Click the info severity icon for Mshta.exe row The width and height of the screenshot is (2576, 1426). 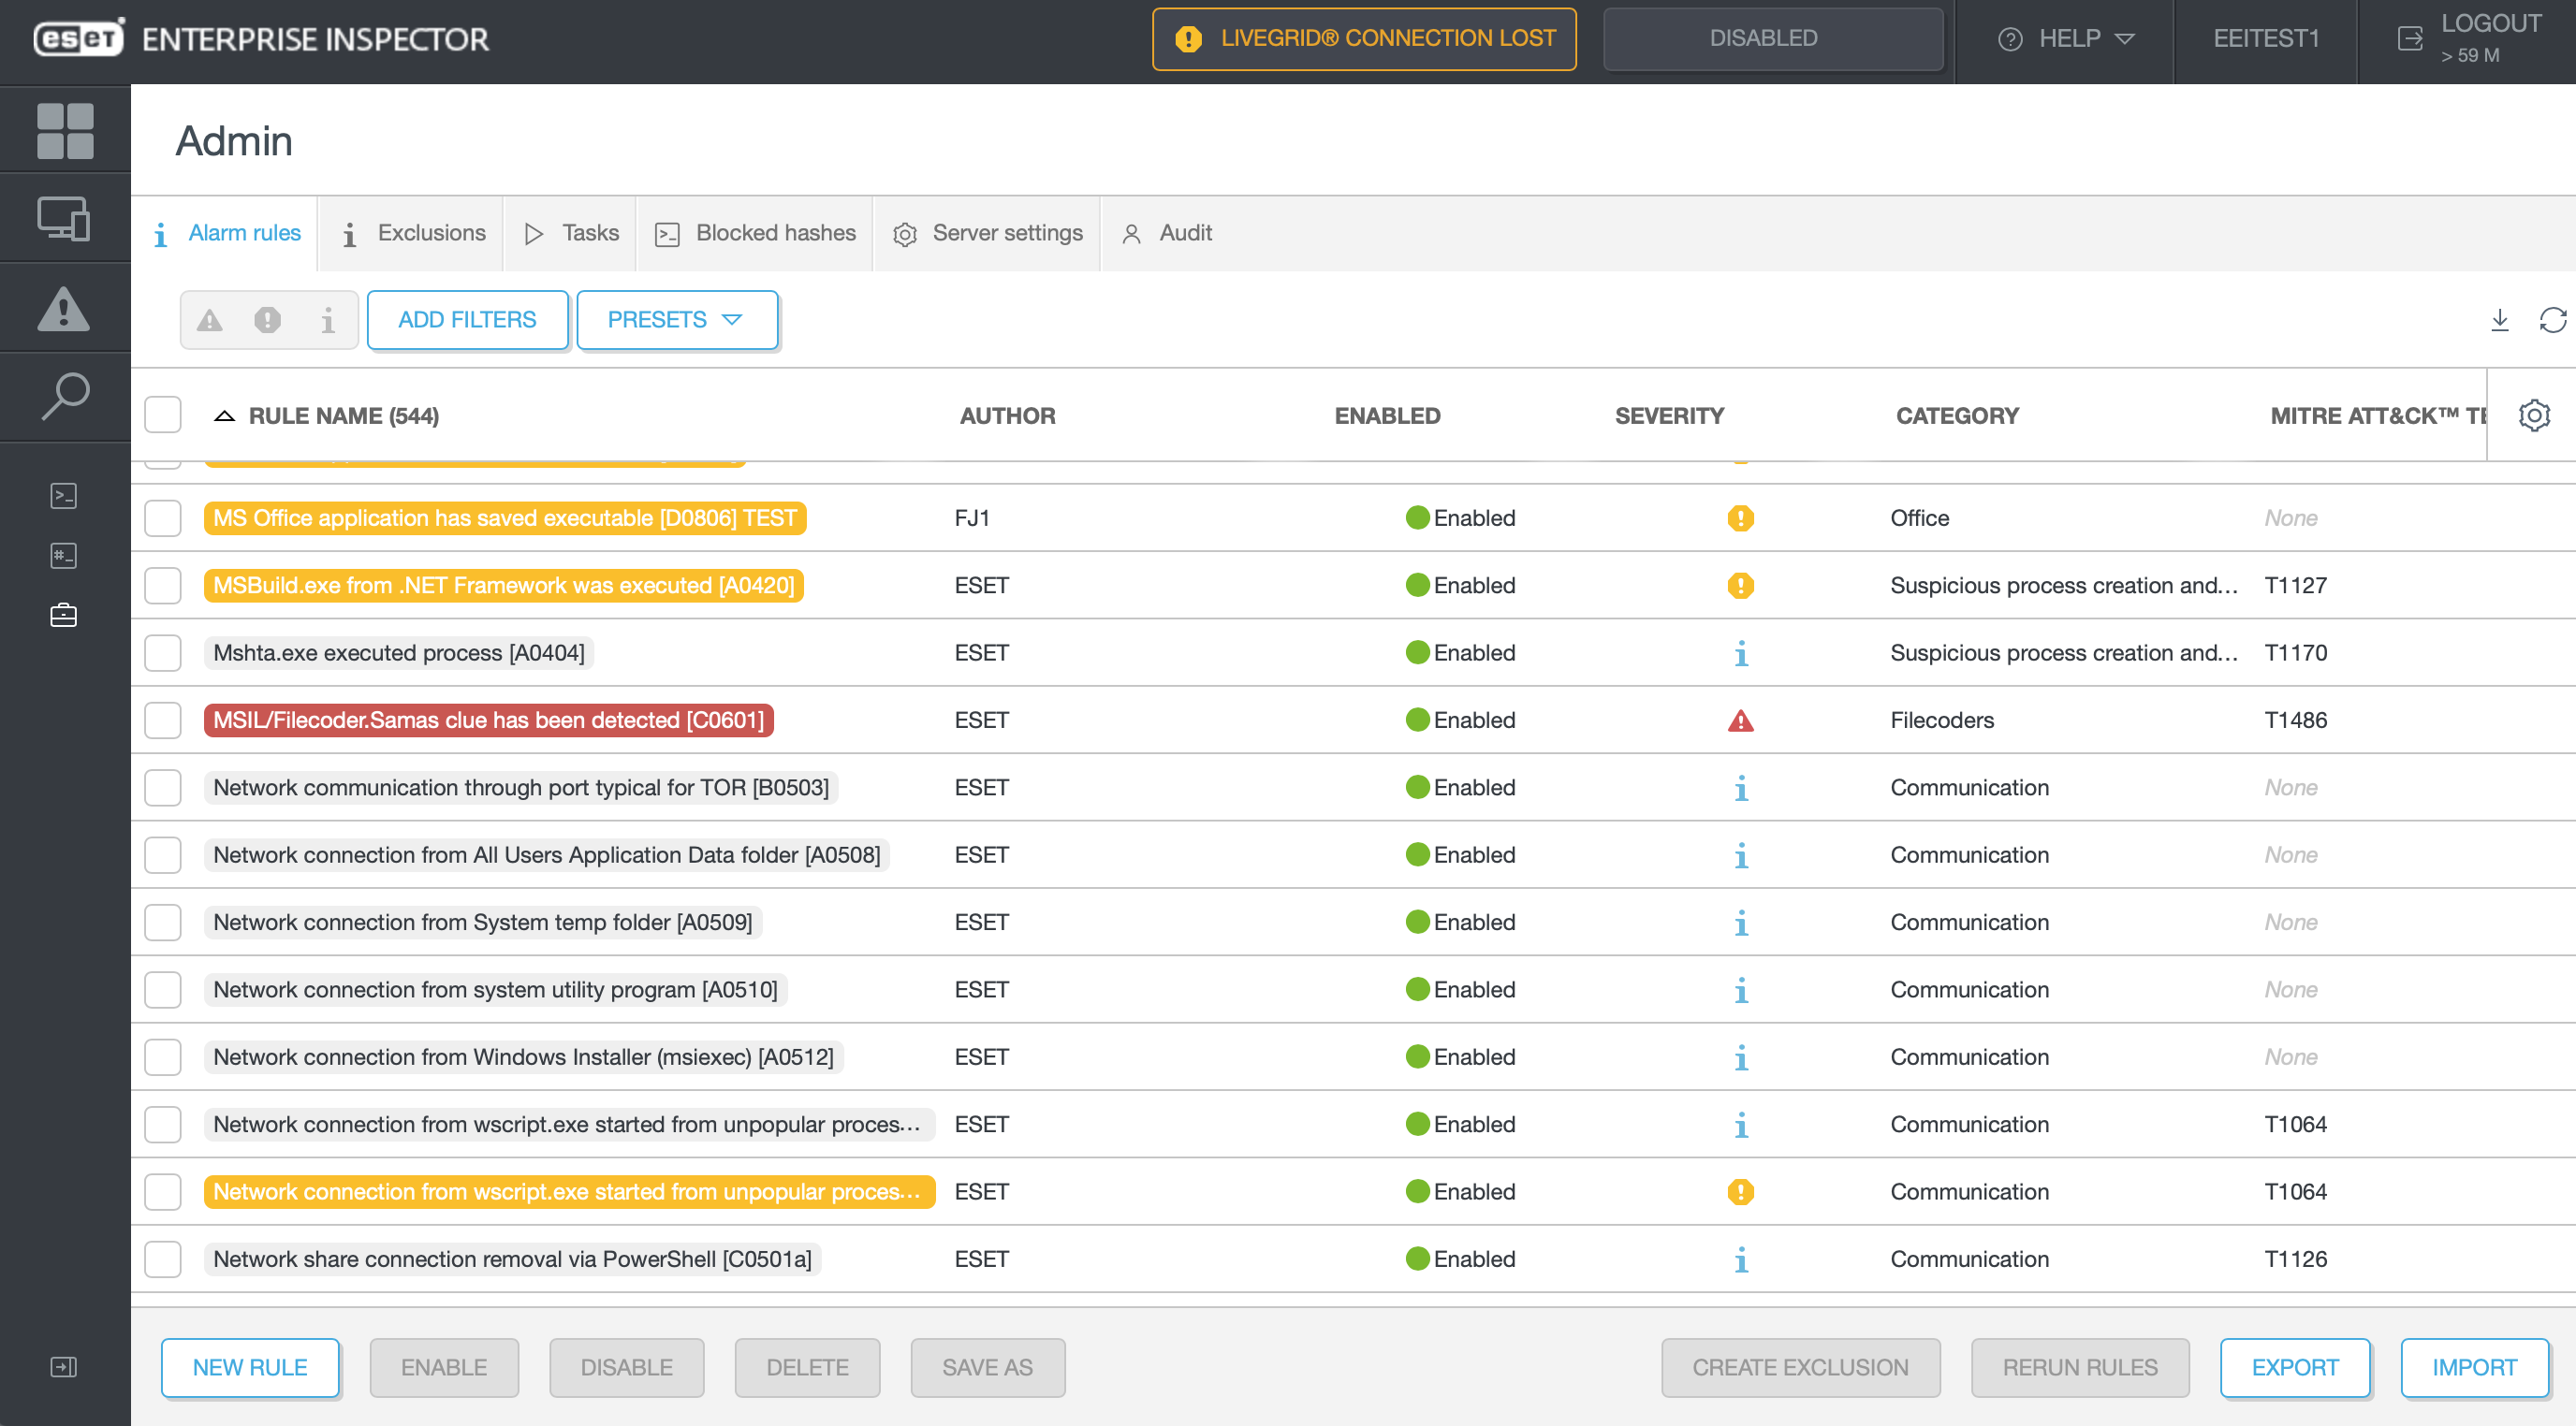coord(1741,653)
